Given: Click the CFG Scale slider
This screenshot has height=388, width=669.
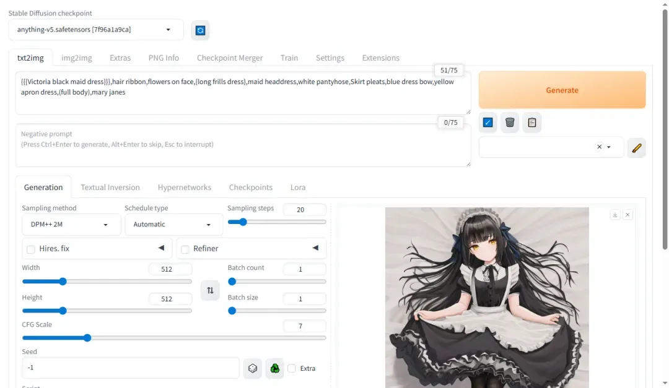Looking at the screenshot, I should point(173,338).
